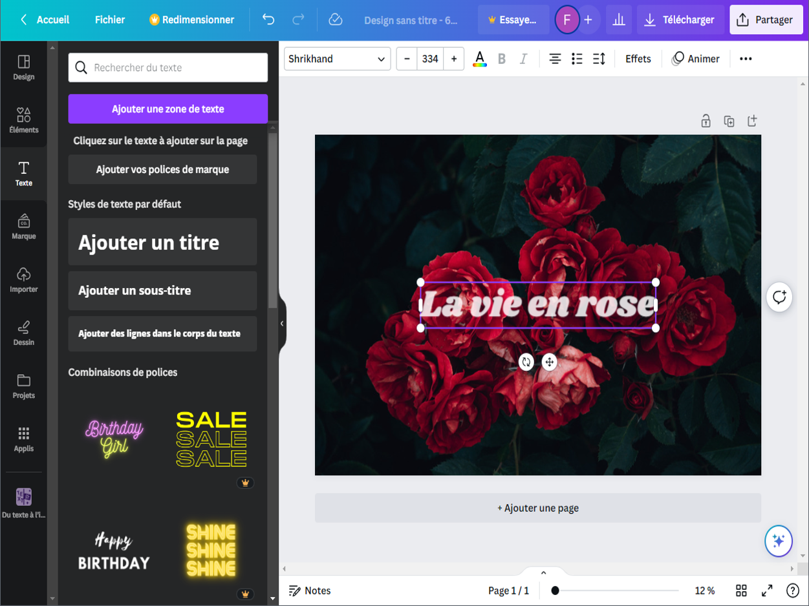Open the Shrikhand font dropdown

tap(337, 59)
